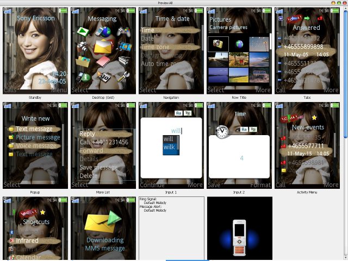The image size is (348, 261).
Task: Click the yellow envelope Messaging icon in grid
Action: click(103, 47)
